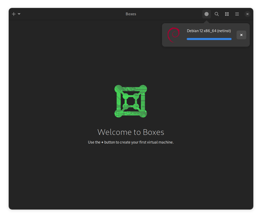Screen dimensions: 262x219
Task: Open the hamburger main menu
Action: (237, 14)
